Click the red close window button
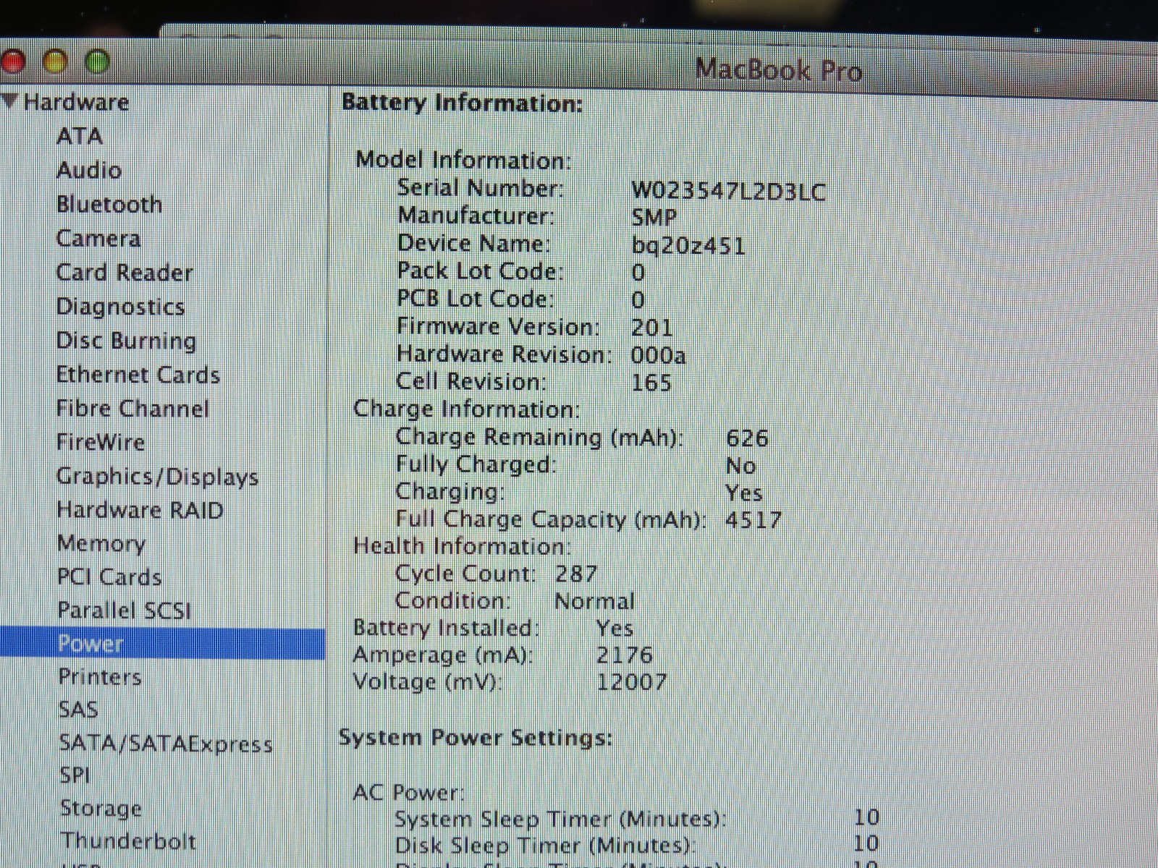Image resolution: width=1158 pixels, height=868 pixels. click(x=13, y=61)
